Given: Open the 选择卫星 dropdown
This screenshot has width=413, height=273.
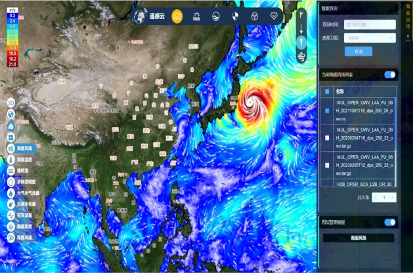Looking at the screenshot, I should point(370,38).
